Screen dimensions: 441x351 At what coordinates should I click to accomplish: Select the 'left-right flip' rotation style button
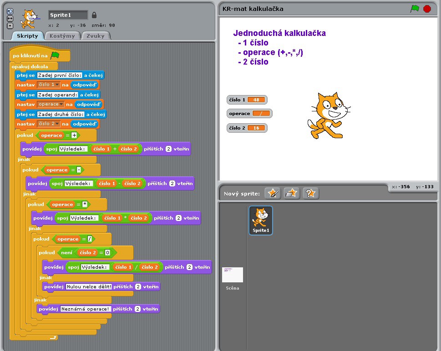10,19
